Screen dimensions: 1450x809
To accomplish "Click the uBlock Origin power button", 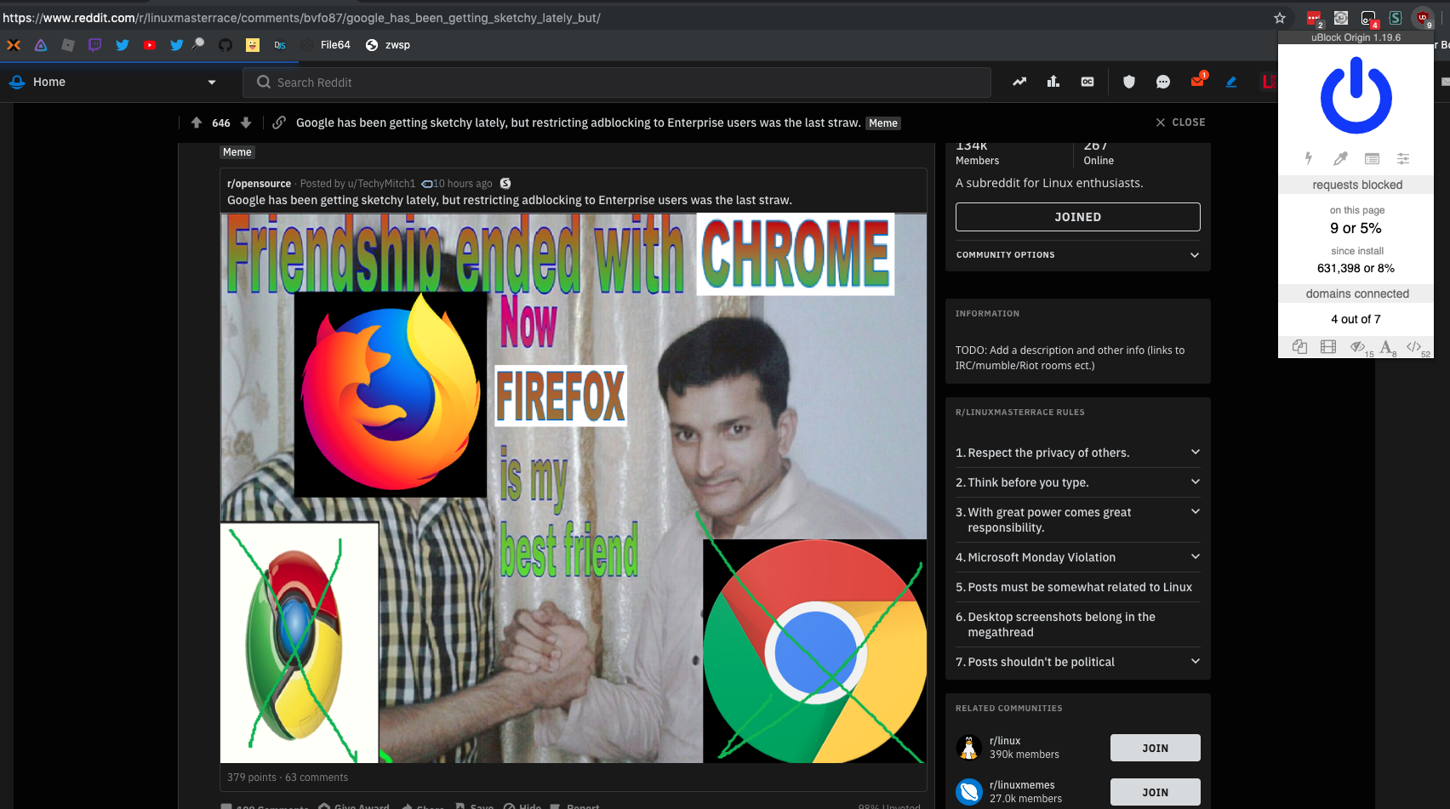I will coord(1356,96).
